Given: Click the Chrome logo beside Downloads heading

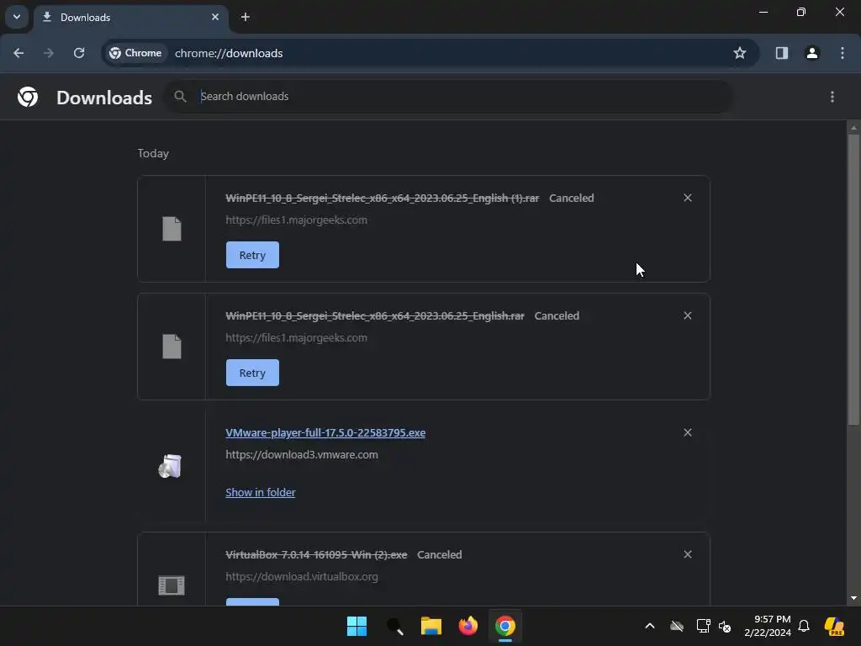Looking at the screenshot, I should pos(28,97).
